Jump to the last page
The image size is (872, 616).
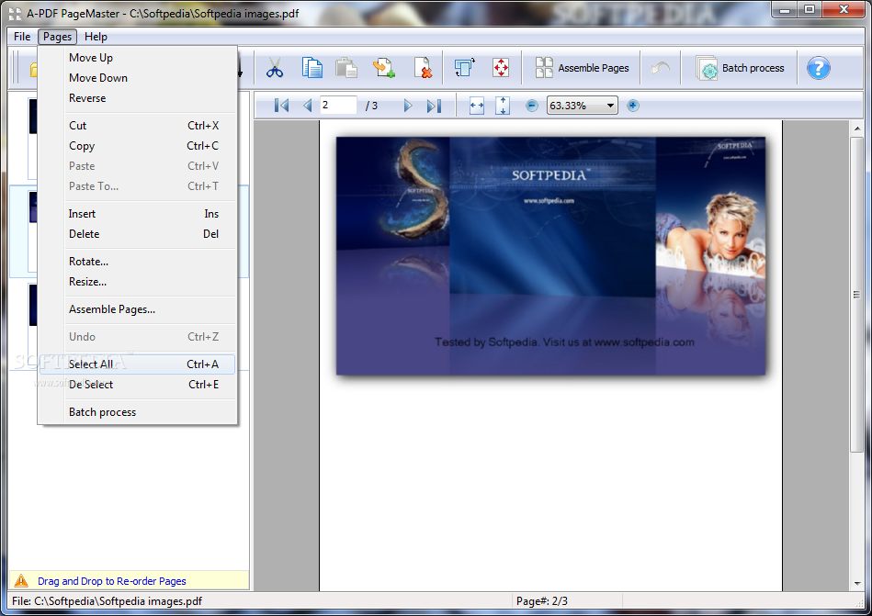434,106
